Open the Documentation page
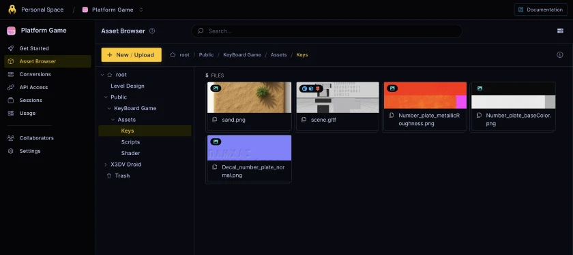The width and height of the screenshot is (573, 255). click(x=540, y=10)
